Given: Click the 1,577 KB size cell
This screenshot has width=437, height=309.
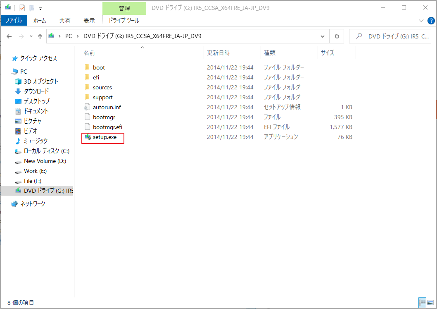Looking at the screenshot, I should tap(341, 127).
